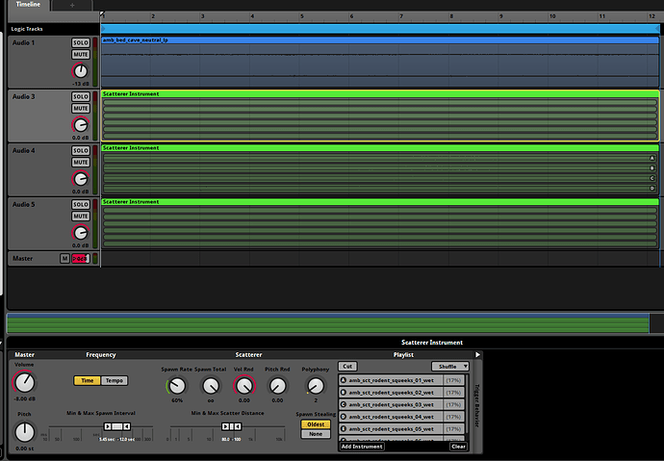Click the 0.00 st pitch value
Image resolution: width=664 pixels, height=461 pixels.
24,448
